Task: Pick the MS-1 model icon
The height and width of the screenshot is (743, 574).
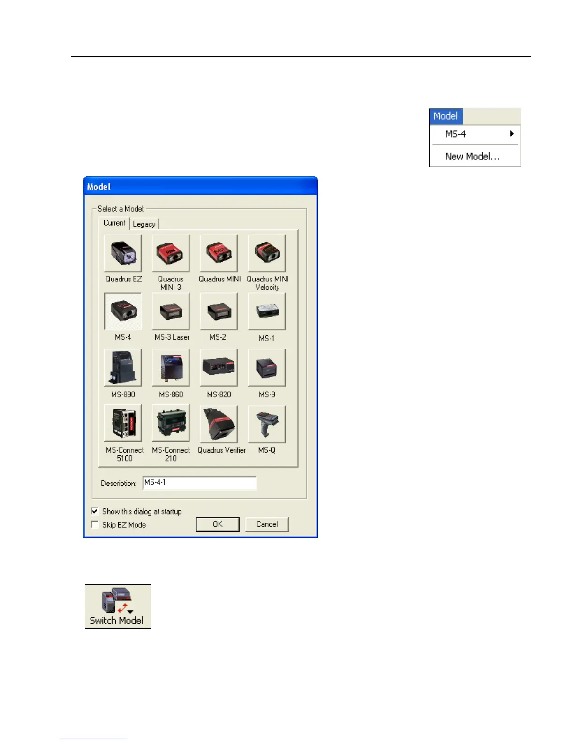Action: (x=266, y=311)
